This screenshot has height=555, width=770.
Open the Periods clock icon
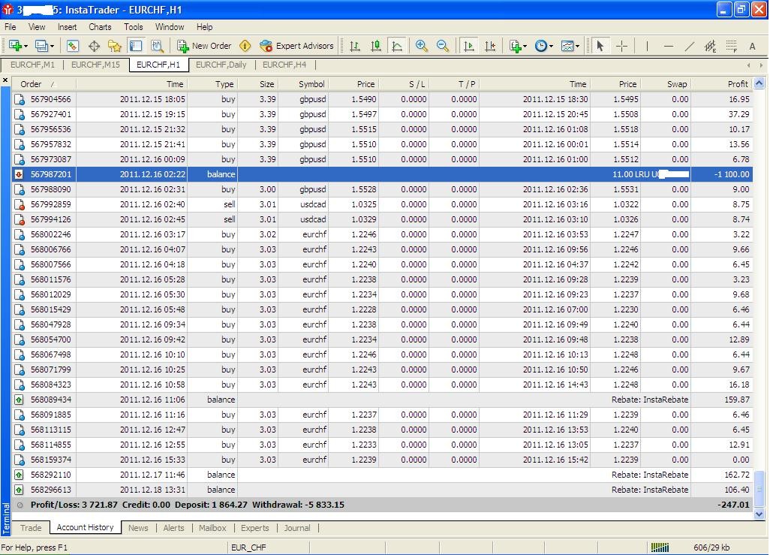pyautogui.click(x=540, y=46)
